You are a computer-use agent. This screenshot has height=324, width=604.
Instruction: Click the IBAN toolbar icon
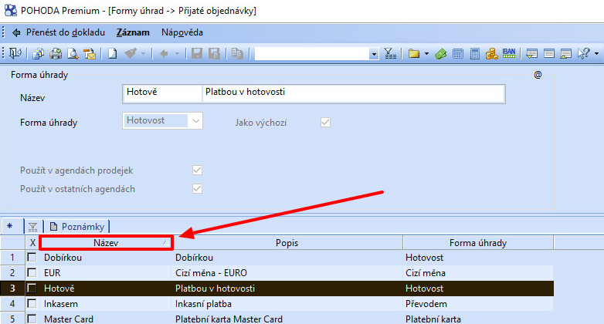point(509,54)
